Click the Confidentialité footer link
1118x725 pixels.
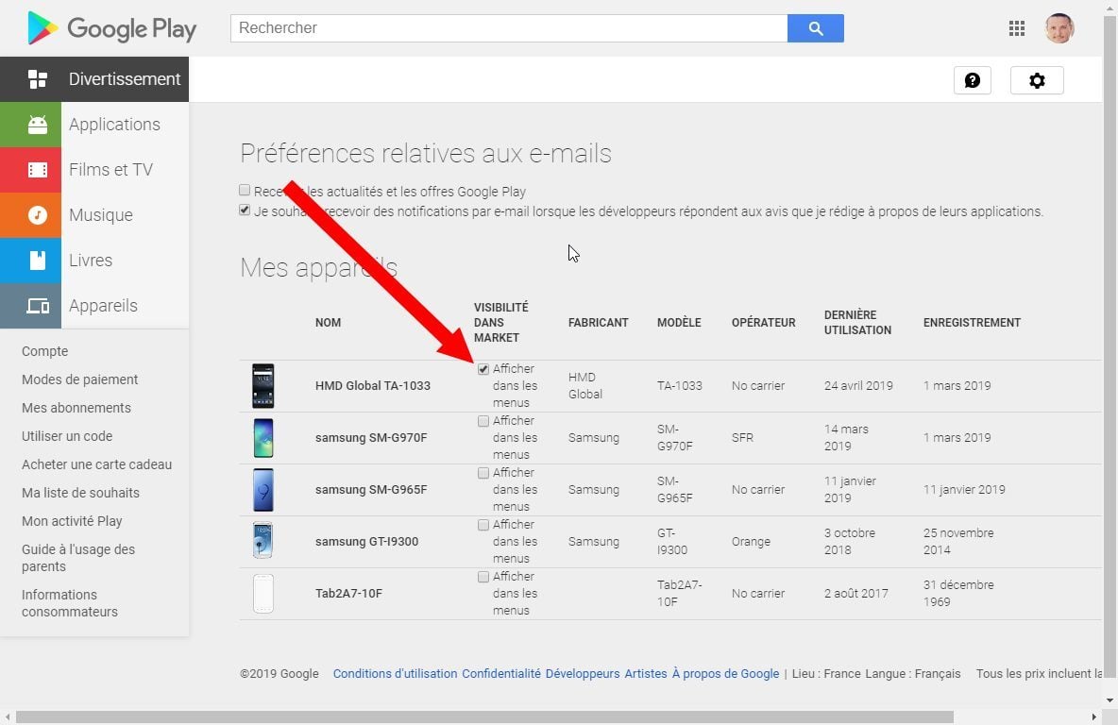tap(501, 674)
